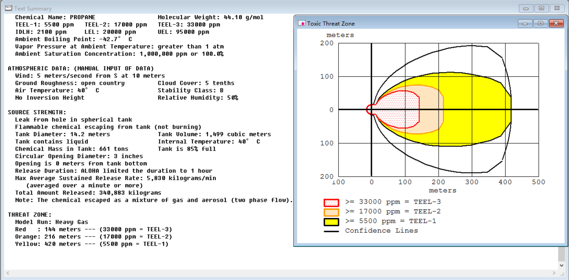Click the red TEEL-3 legend swatch

331,203
